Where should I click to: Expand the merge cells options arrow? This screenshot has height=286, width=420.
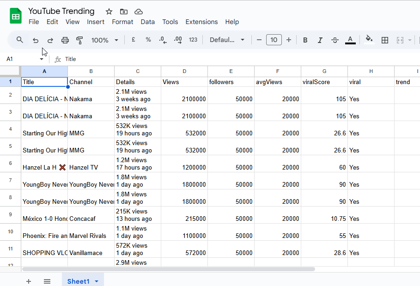409,40
